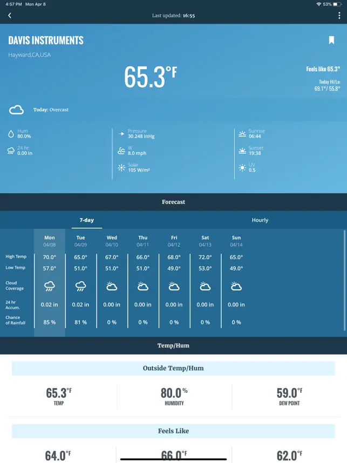The height and width of the screenshot is (463, 347).
Task: Tap the sunset icon
Action: [x=242, y=151]
